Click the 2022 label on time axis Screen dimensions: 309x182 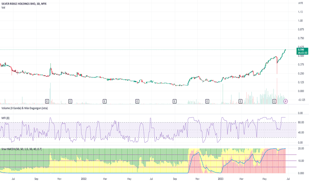point(84,179)
